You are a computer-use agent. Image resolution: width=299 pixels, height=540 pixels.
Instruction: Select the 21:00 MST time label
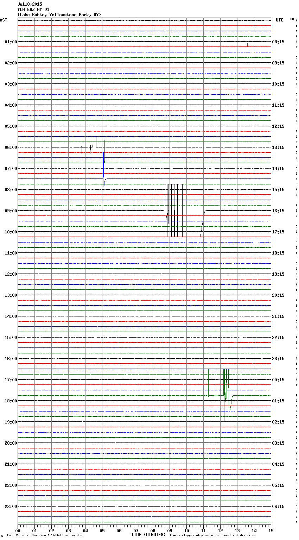[x=11, y=464]
